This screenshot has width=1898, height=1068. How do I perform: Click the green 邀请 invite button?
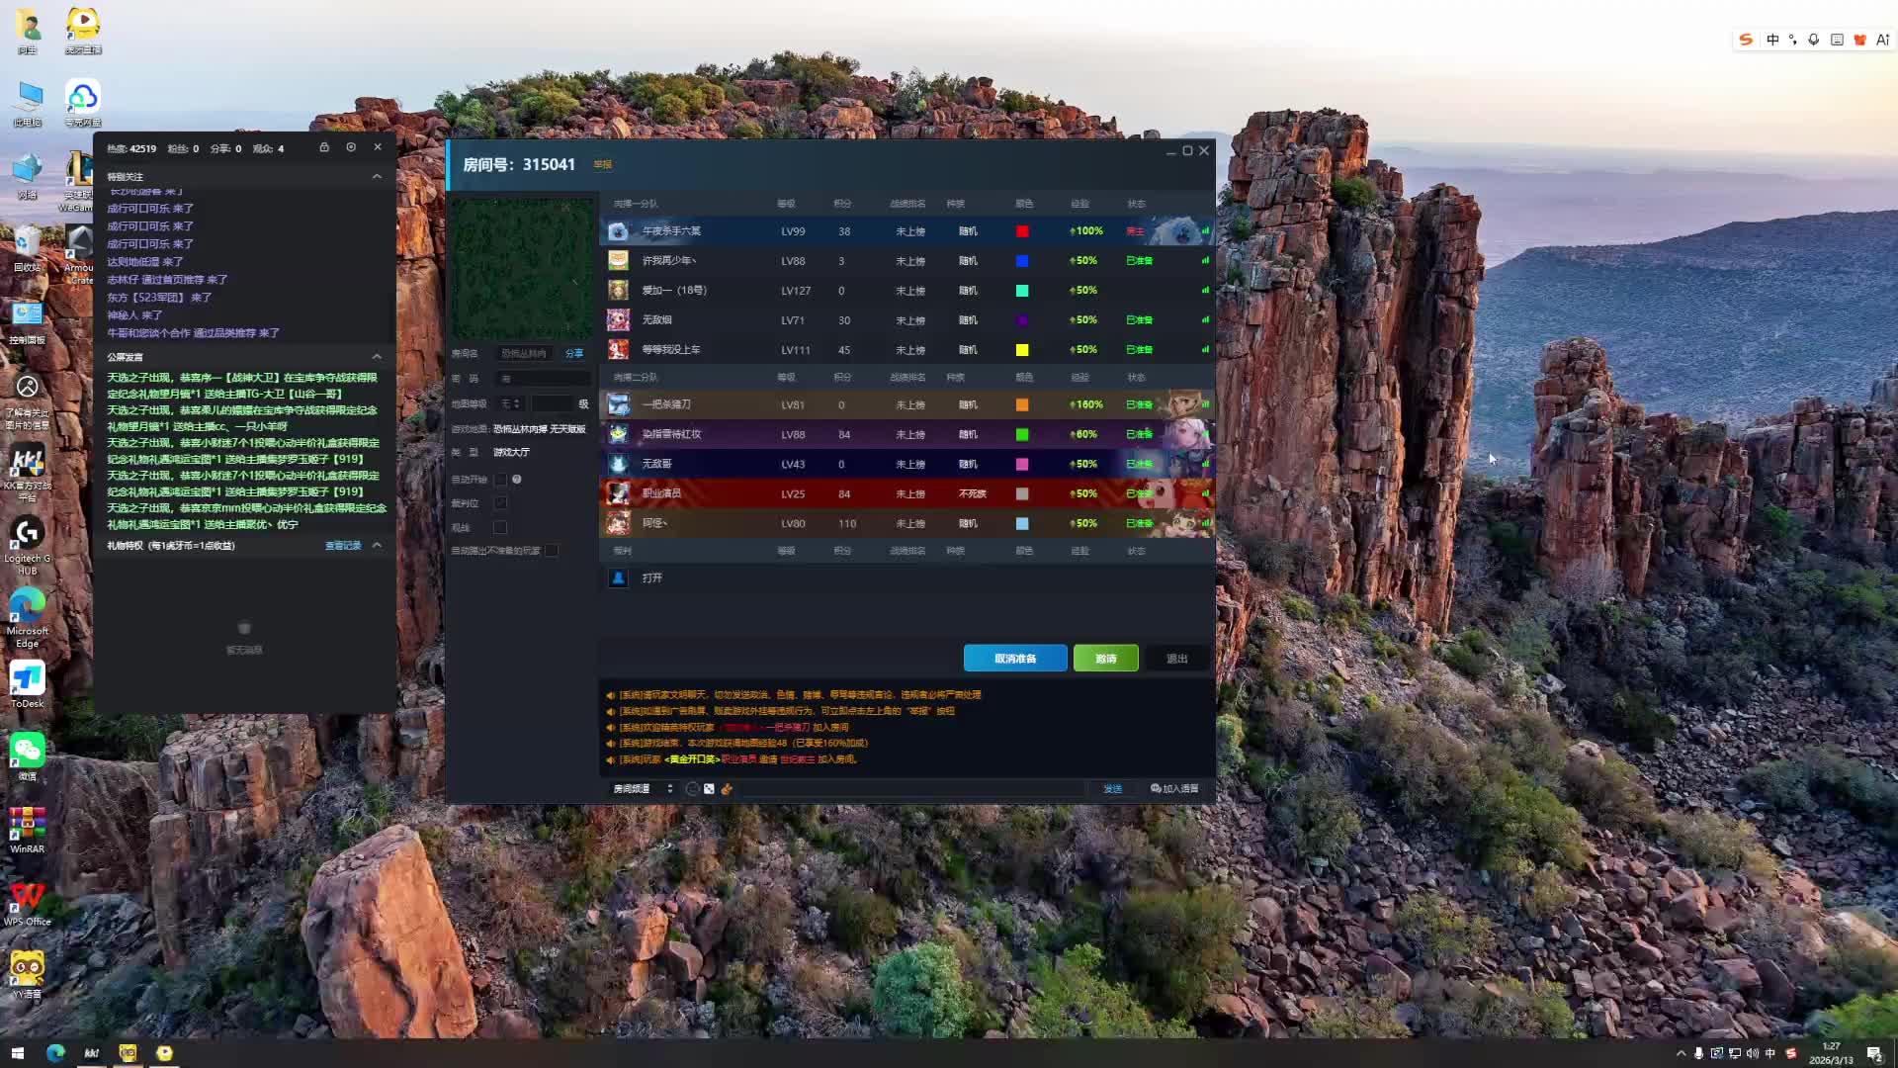1105,659
